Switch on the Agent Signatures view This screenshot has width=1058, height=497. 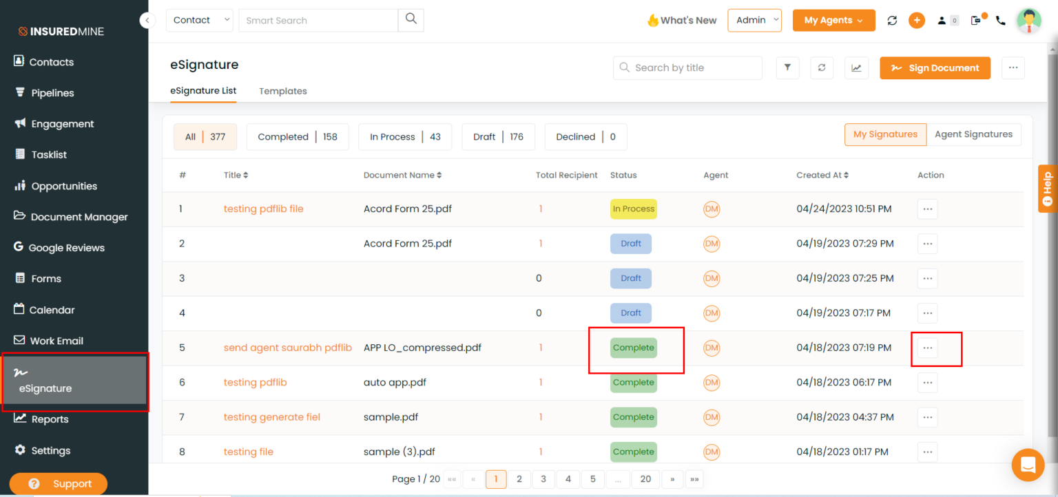[x=974, y=134]
